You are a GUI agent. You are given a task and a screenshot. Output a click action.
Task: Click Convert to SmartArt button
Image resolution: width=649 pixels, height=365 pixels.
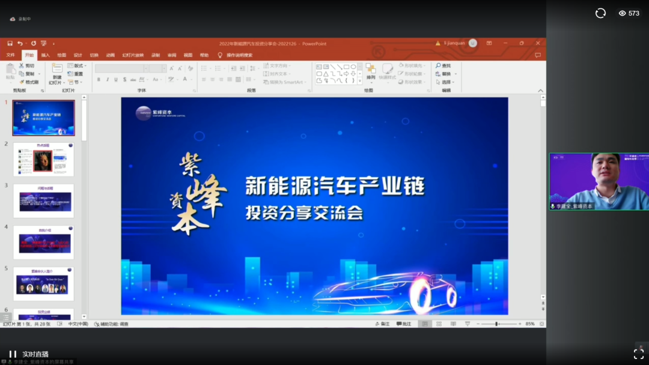click(x=285, y=82)
